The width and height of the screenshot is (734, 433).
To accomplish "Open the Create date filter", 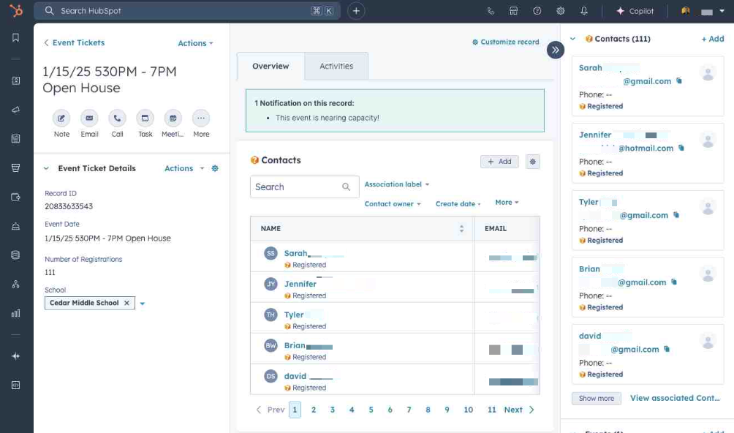I will pos(458,204).
